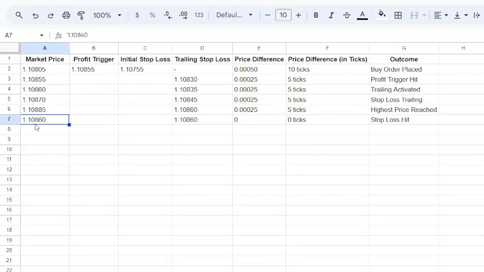The height and width of the screenshot is (272, 484).
Task: Open the 123 more formats menu
Action: [199, 15]
